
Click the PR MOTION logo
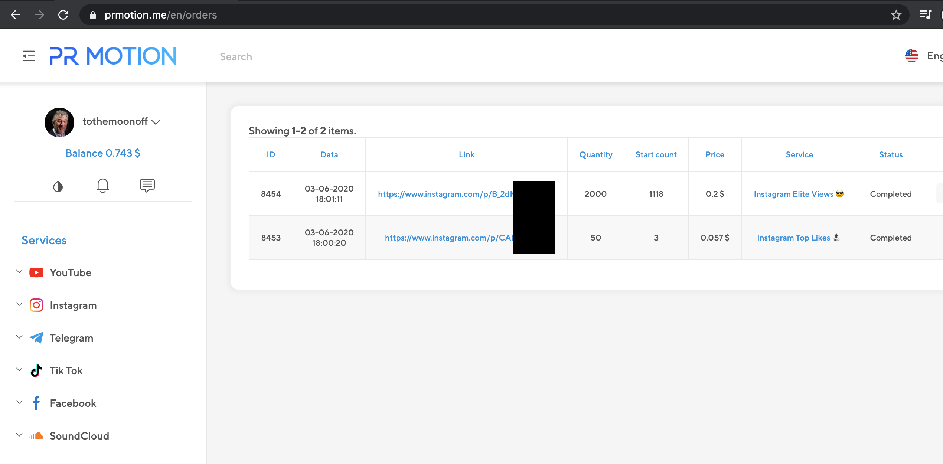pyautogui.click(x=113, y=56)
